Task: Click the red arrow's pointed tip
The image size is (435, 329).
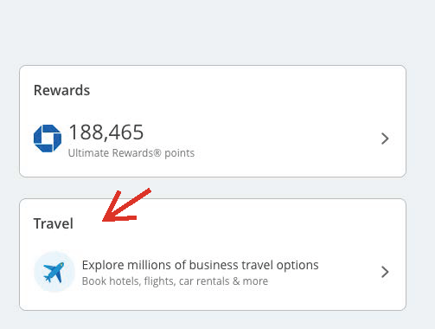Action: coord(104,221)
